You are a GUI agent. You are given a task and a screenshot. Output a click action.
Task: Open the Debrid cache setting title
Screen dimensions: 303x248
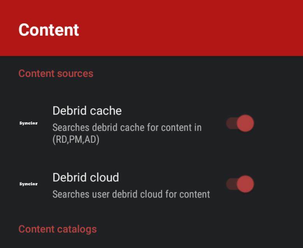(87, 111)
